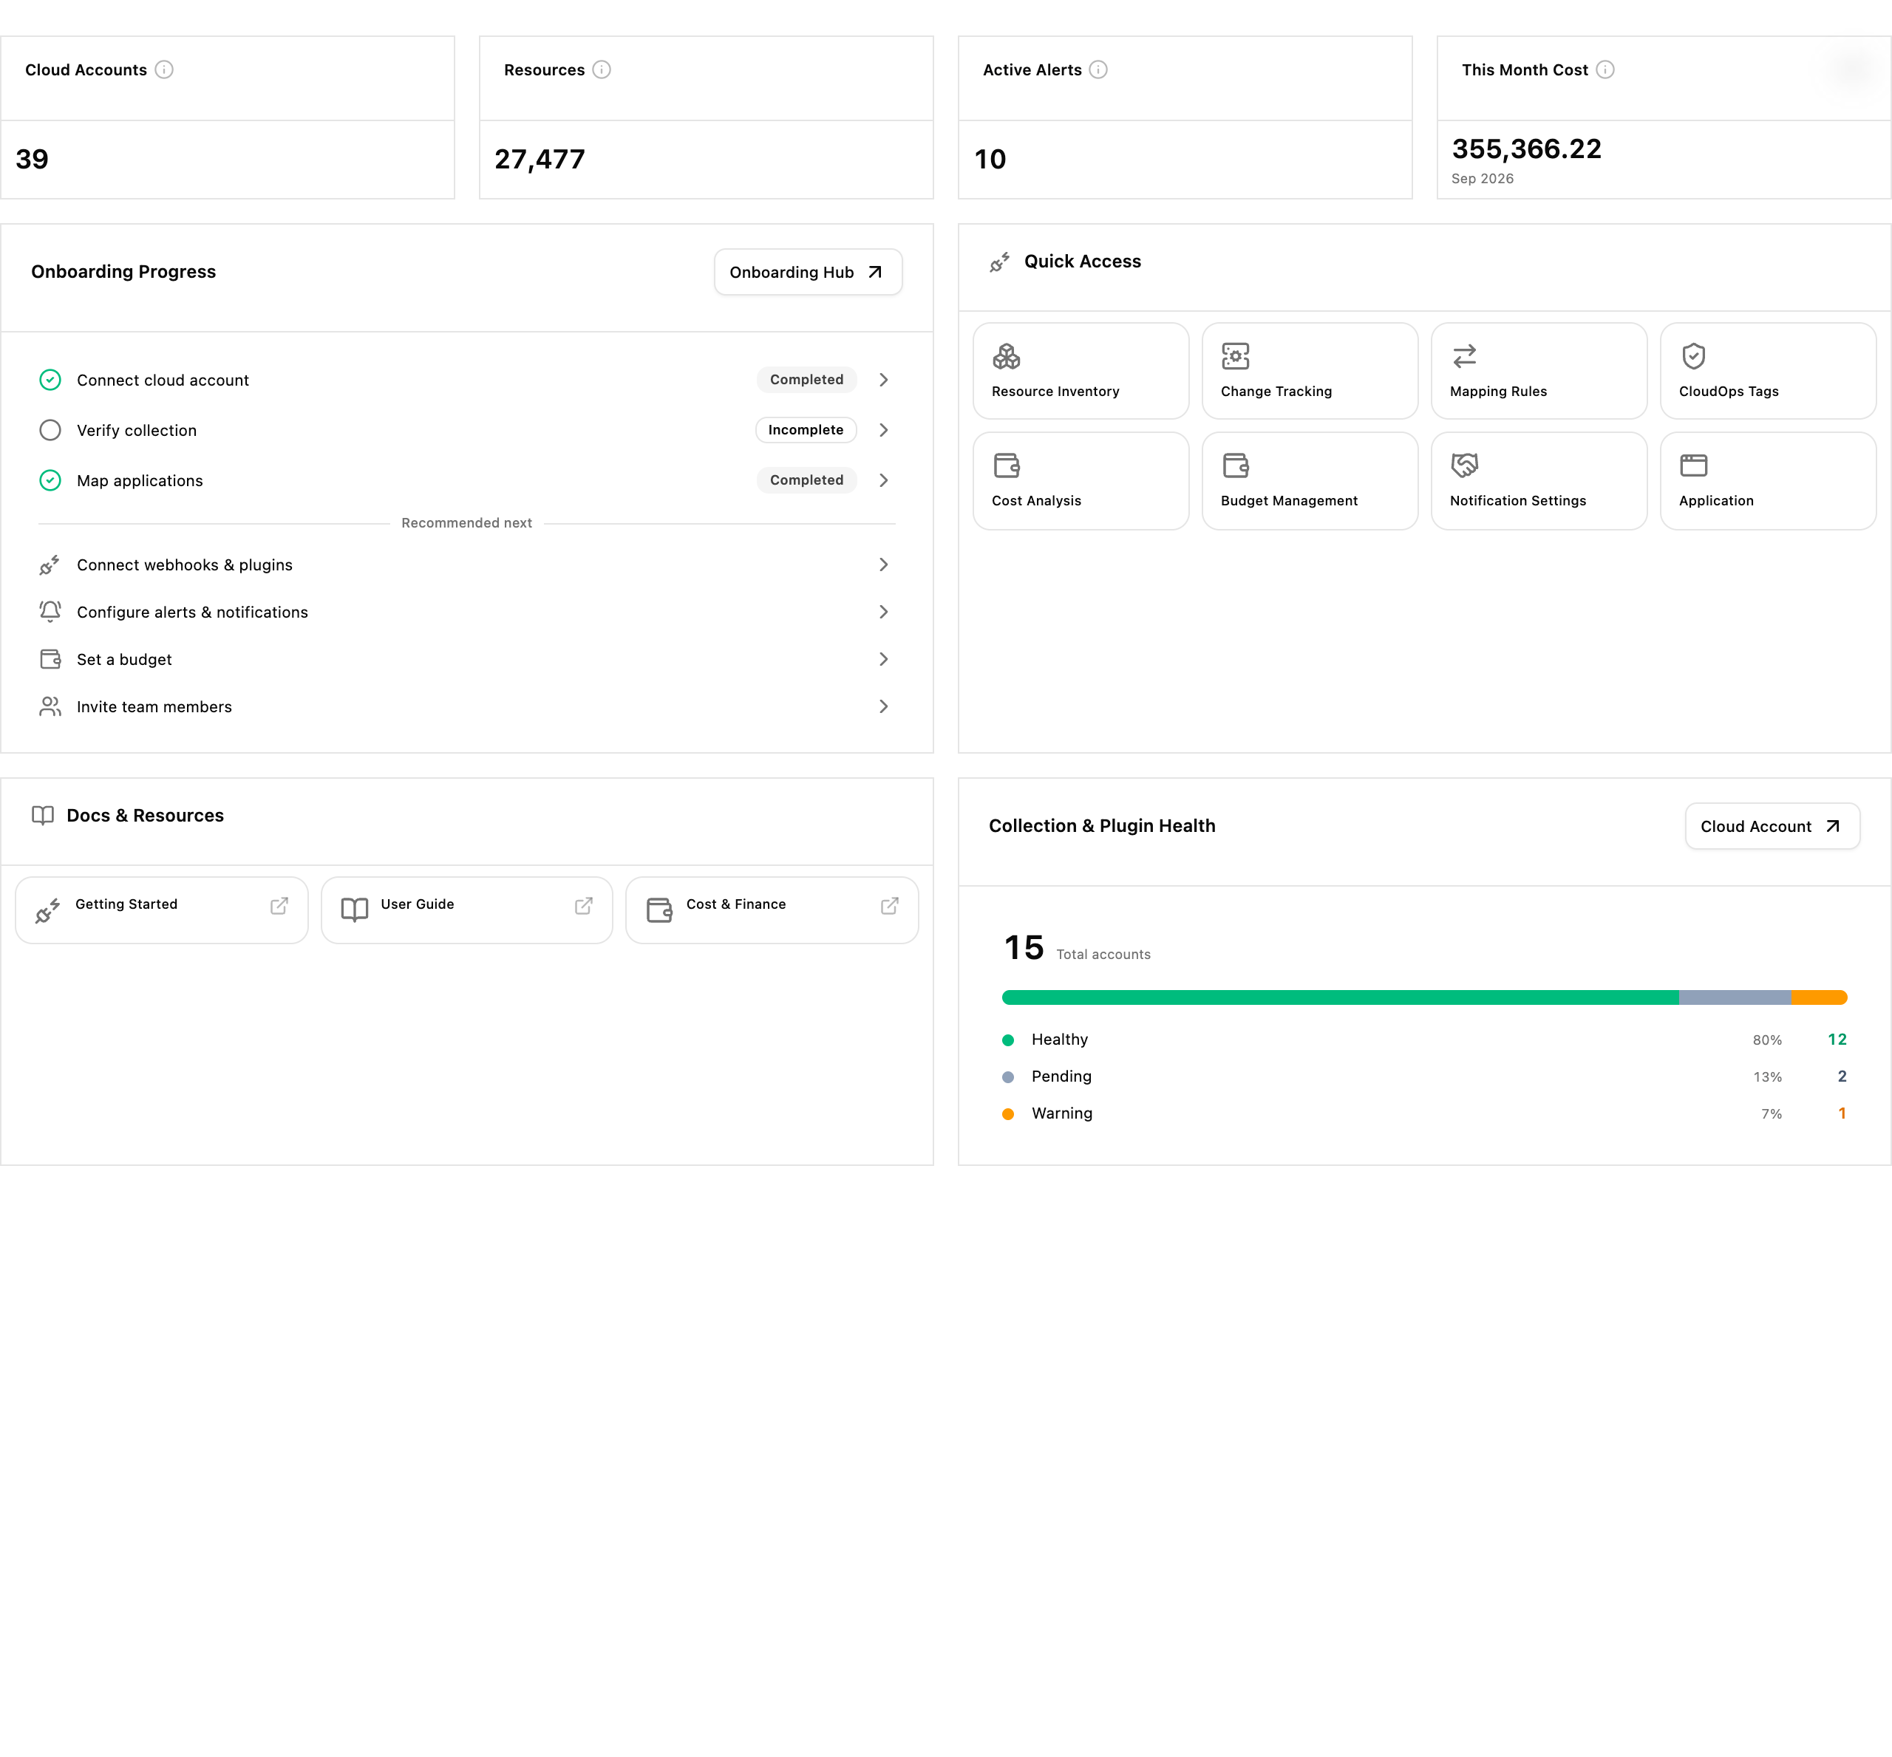1892x1757 pixels.
Task: Click Map applications completed checkmark
Action: (x=50, y=480)
